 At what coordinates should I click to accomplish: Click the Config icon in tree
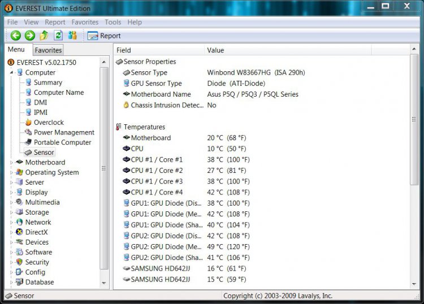(x=19, y=272)
